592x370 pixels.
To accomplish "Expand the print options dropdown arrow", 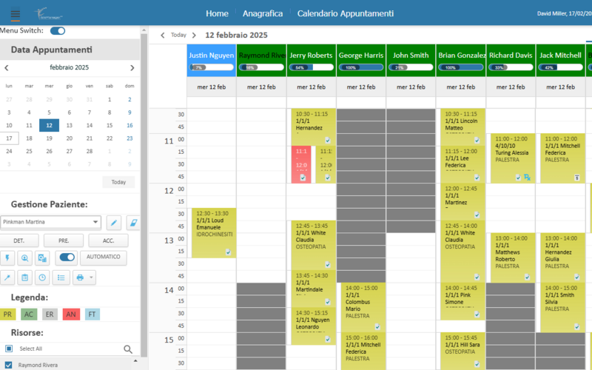I will (91, 277).
